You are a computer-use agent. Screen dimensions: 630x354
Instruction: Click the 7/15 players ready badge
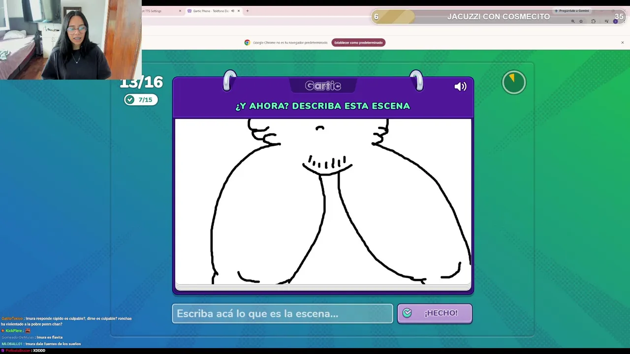click(141, 100)
